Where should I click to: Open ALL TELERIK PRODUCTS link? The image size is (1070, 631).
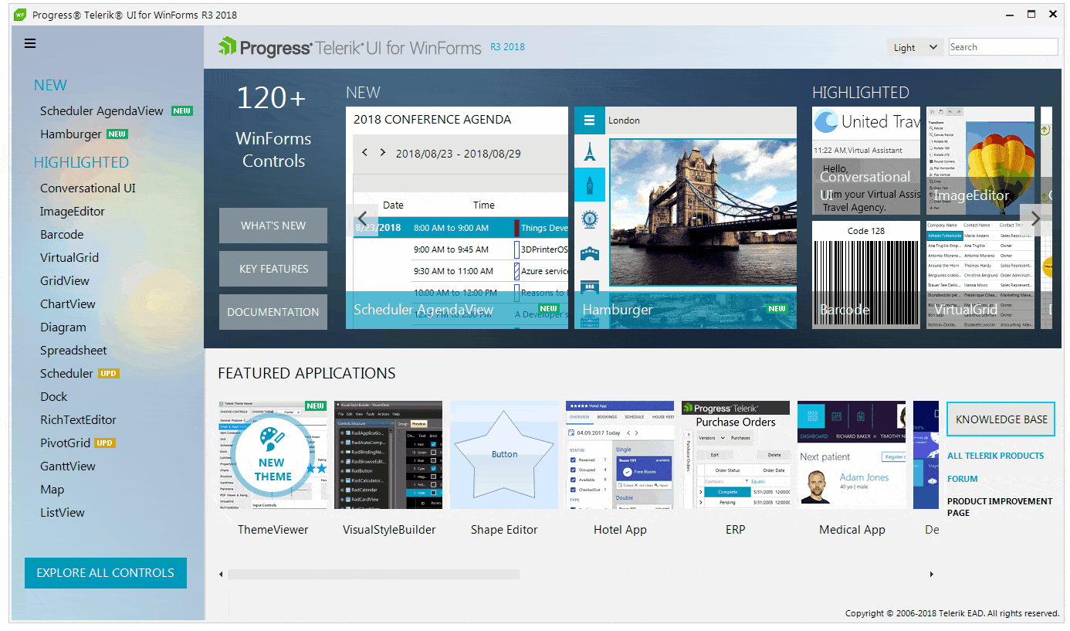click(x=996, y=456)
